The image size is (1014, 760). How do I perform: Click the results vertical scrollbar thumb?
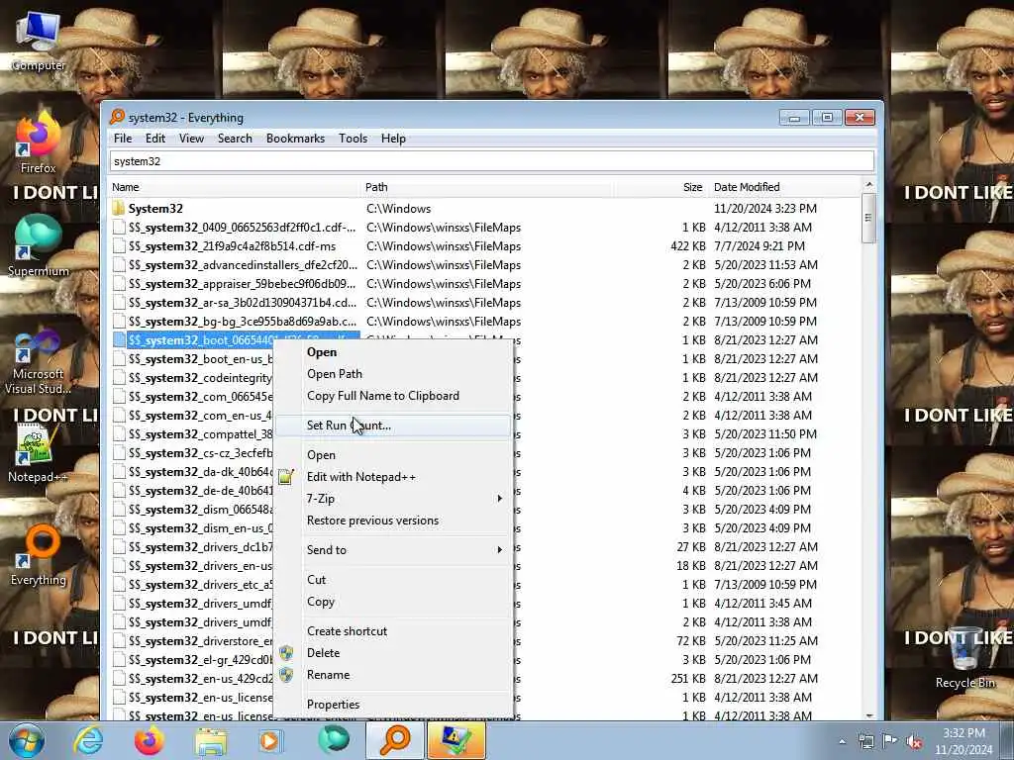[x=869, y=218]
